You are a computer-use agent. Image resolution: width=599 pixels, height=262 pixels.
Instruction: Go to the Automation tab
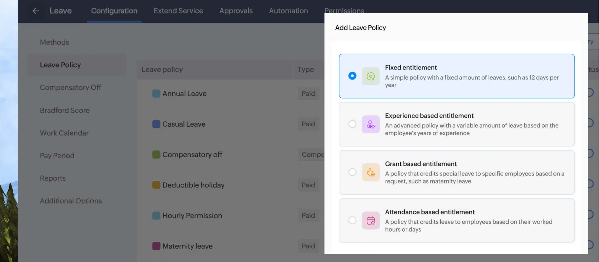288,11
